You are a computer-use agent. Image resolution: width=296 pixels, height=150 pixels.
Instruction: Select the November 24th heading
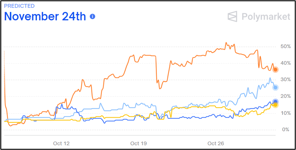pyautogui.click(x=45, y=16)
